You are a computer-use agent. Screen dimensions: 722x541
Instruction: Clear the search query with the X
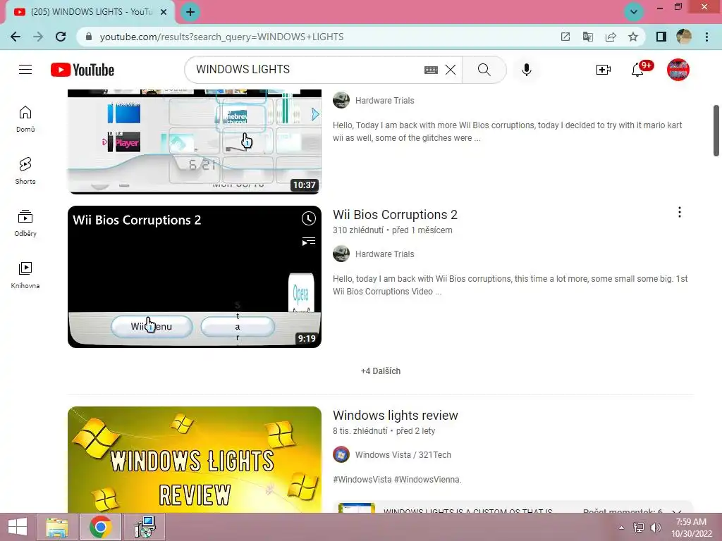[x=451, y=70]
